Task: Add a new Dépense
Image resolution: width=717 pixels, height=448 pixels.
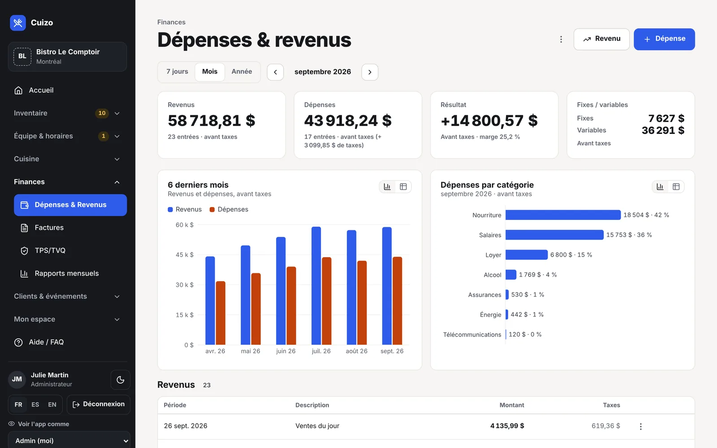Action: coord(664,39)
